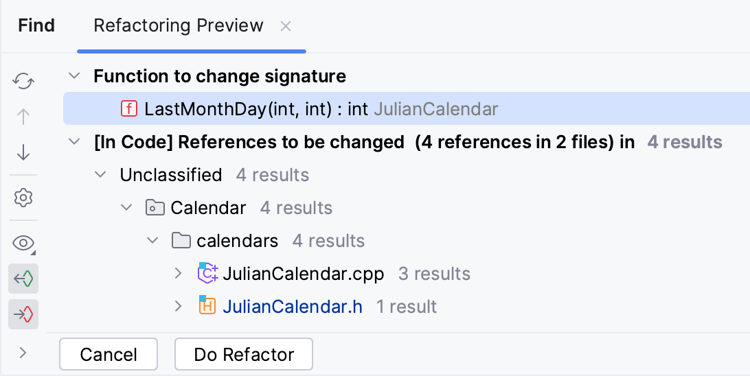Viewport: 750px width, 376px height.
Task: Click the calendars folder icon
Action: 181,241
